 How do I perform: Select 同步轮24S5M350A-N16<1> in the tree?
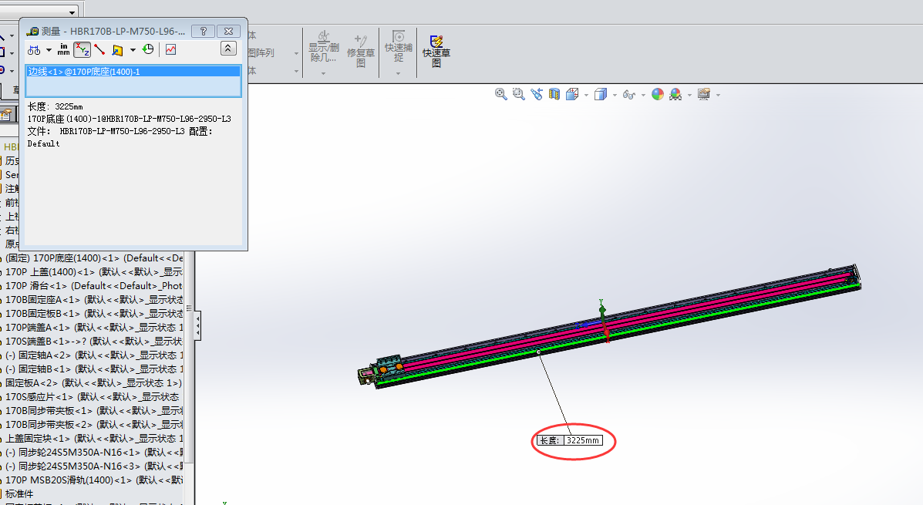[94, 452]
